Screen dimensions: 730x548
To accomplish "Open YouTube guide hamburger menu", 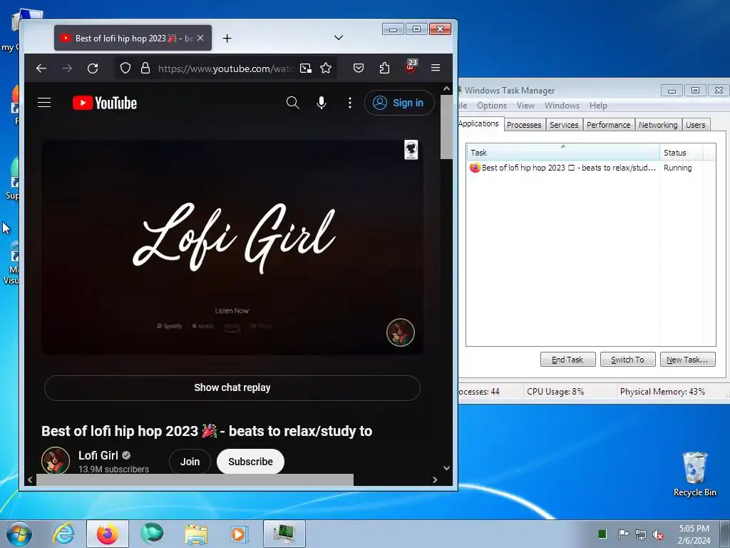I will (44, 103).
